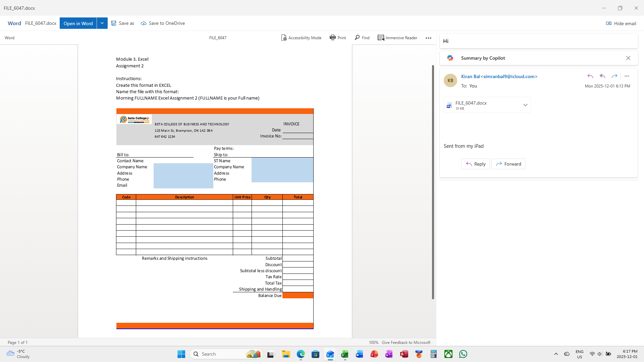The height and width of the screenshot is (362, 644).
Task: Open more actions for Kiran Bal's email
Action: coord(627,76)
